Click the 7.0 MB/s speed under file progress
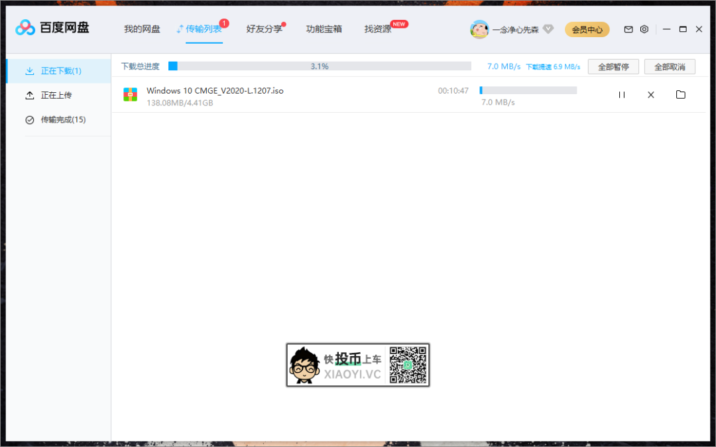Image resolution: width=716 pixels, height=447 pixels. (x=498, y=102)
